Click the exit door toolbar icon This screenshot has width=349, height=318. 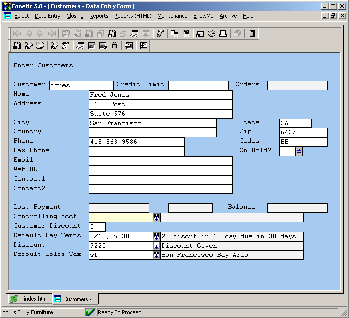pos(252,34)
